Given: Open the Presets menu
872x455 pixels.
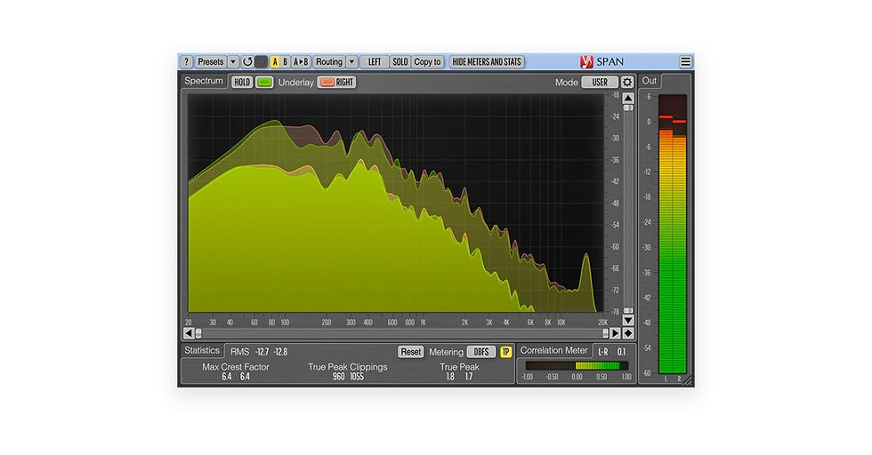Looking at the screenshot, I should click(x=210, y=61).
